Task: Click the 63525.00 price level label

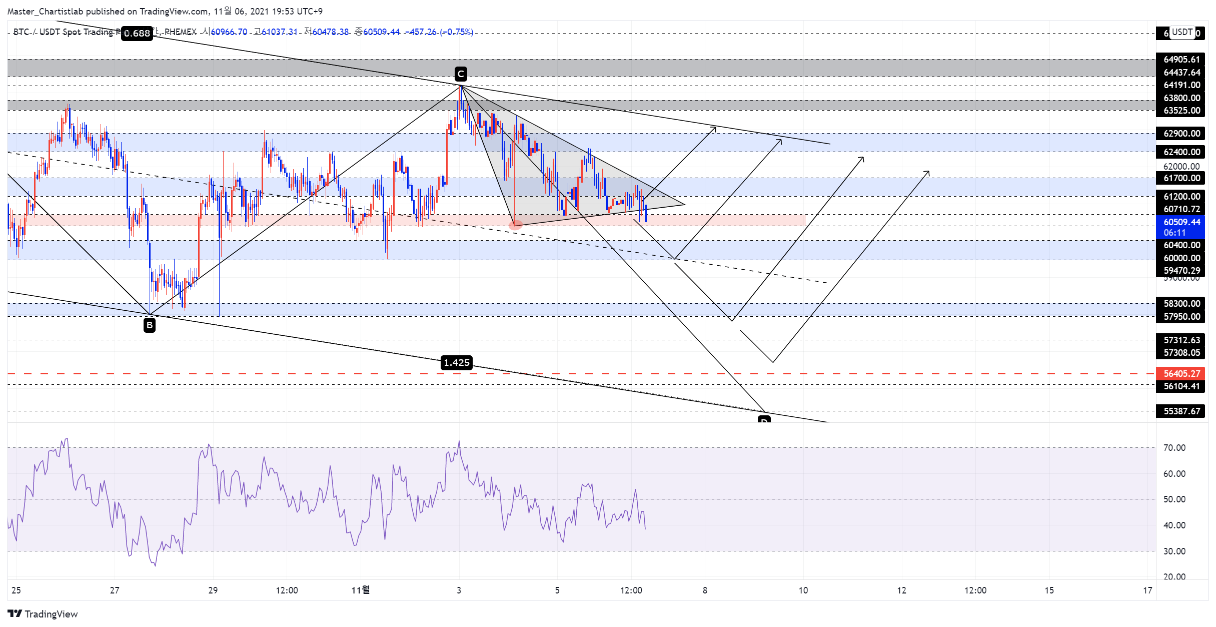Action: pos(1181,111)
